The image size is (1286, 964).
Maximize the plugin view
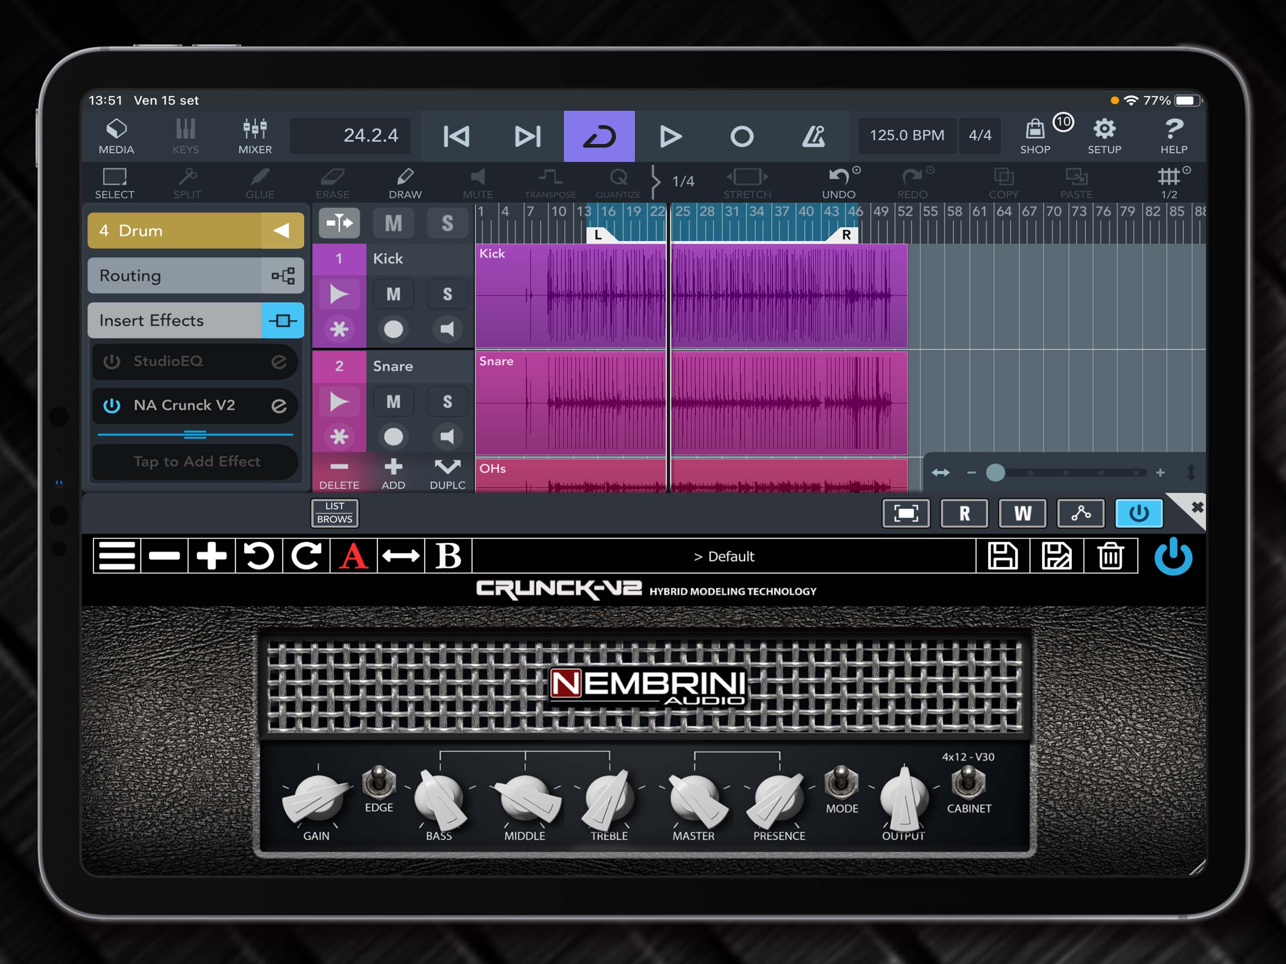click(x=906, y=514)
